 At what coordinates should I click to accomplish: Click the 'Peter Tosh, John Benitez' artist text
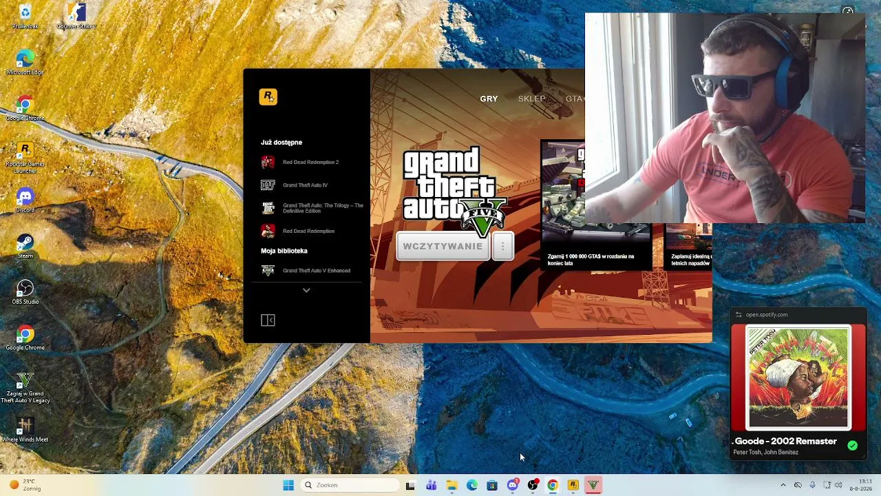[x=765, y=453]
